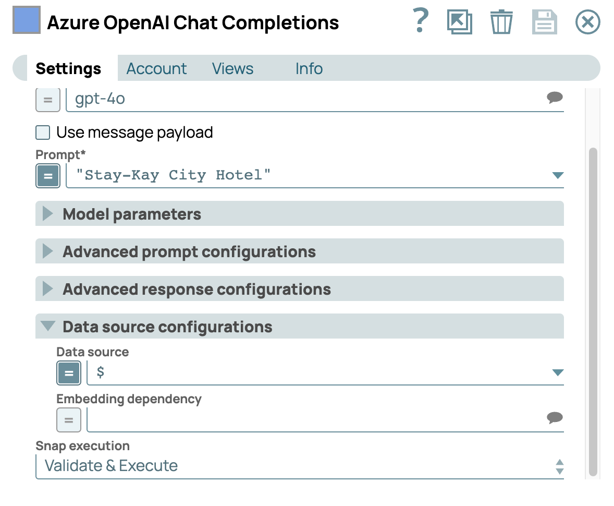Viewport: 614px width, 506px height.
Task: Open the help question mark icon
Action: click(x=420, y=22)
